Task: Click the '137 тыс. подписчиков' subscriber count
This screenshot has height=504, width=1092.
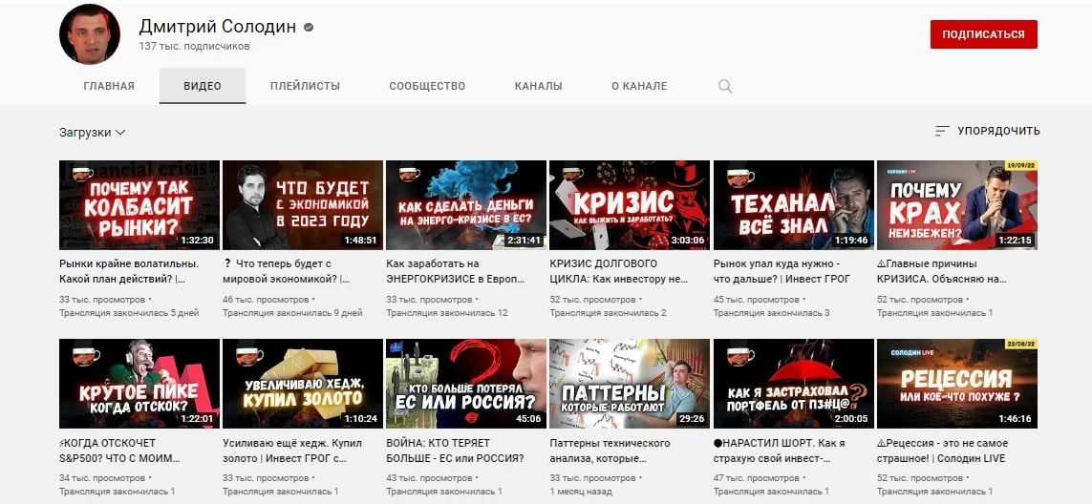Action: click(x=194, y=47)
